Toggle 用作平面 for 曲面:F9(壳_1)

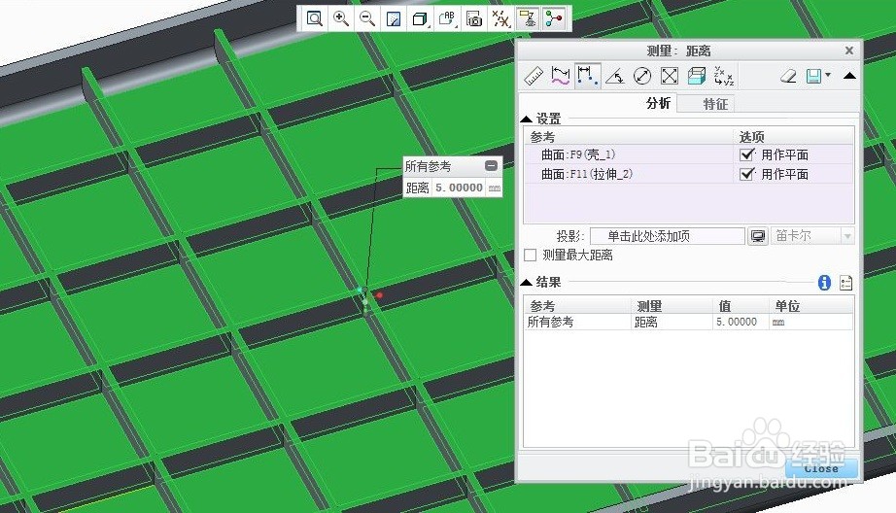coord(747,154)
